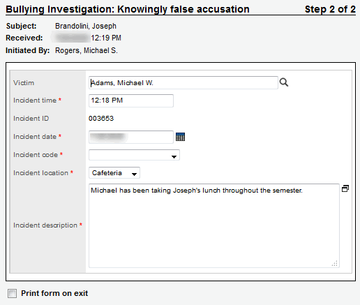Click inside the Incident description text area

[x=214, y=225]
